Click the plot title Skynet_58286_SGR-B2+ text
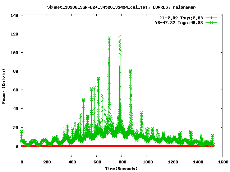 click(121, 7)
